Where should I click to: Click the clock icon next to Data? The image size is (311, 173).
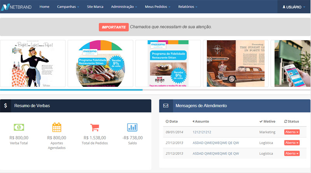(167, 122)
